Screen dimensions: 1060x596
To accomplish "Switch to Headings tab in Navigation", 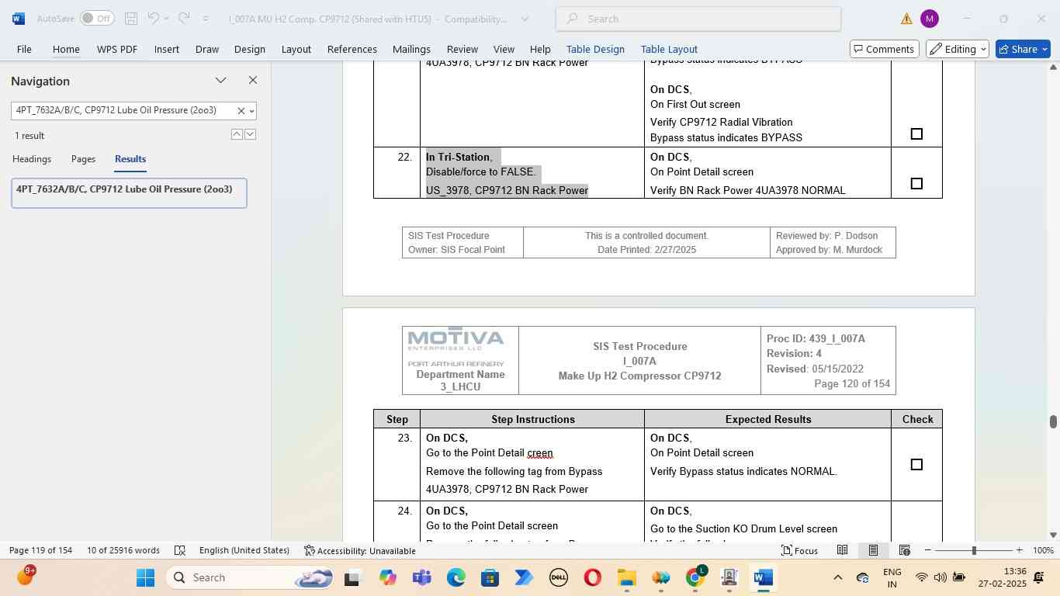I will point(32,159).
